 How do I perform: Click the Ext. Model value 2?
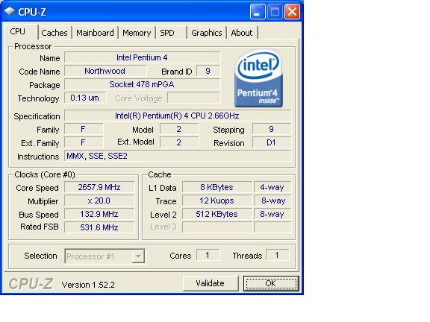point(179,142)
